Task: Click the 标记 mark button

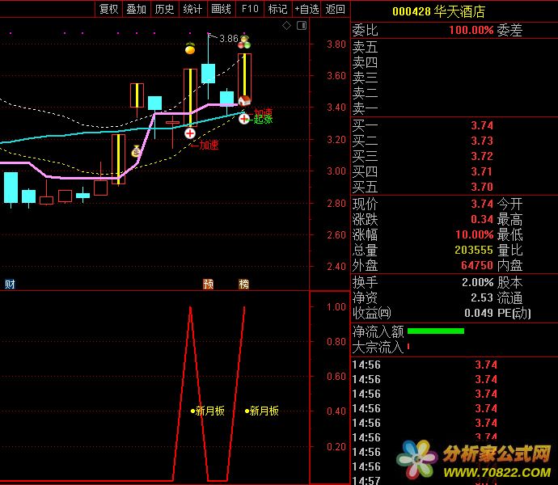Action: click(277, 9)
